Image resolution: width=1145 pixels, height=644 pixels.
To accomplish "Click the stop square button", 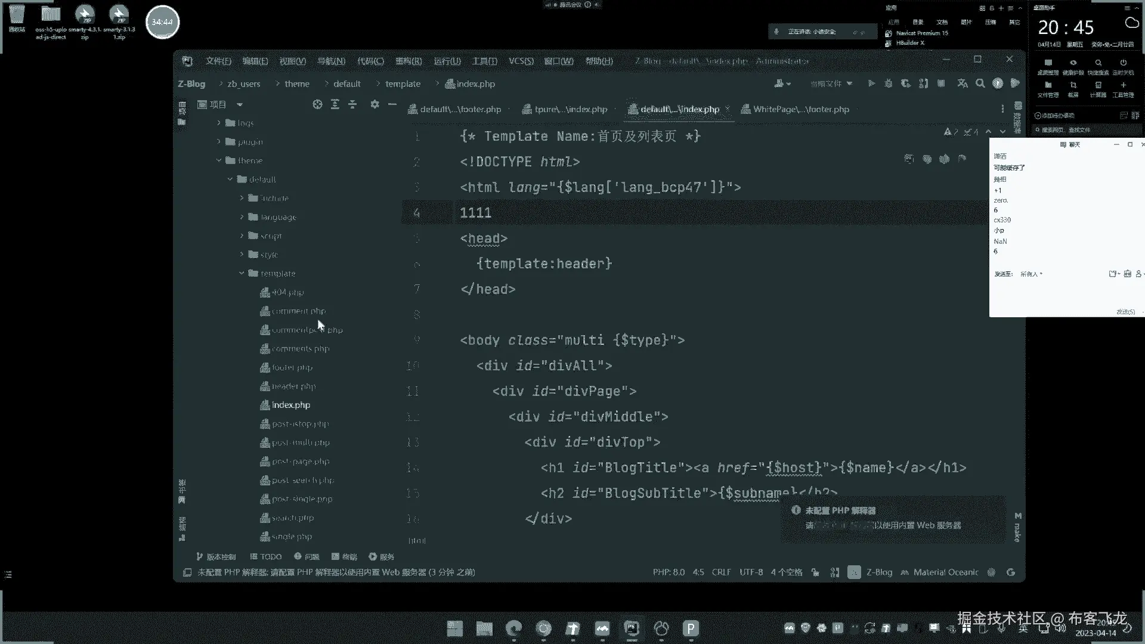I will pyautogui.click(x=941, y=83).
